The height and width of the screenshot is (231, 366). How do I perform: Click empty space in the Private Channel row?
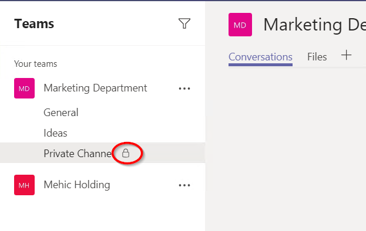pos(174,153)
